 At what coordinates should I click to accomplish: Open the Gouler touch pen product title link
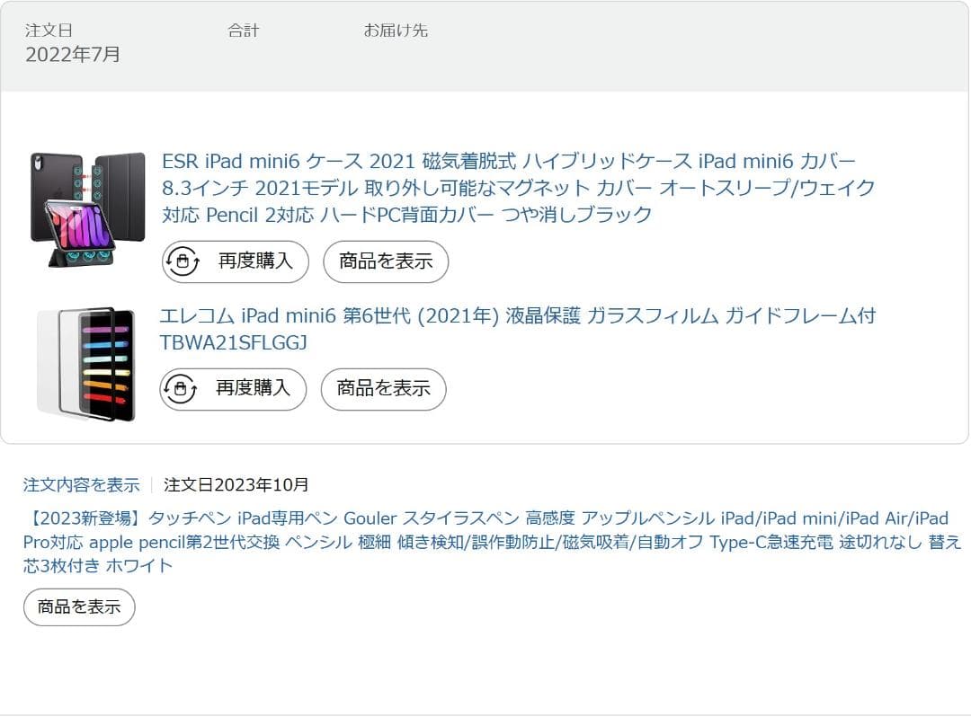pyautogui.click(x=492, y=541)
